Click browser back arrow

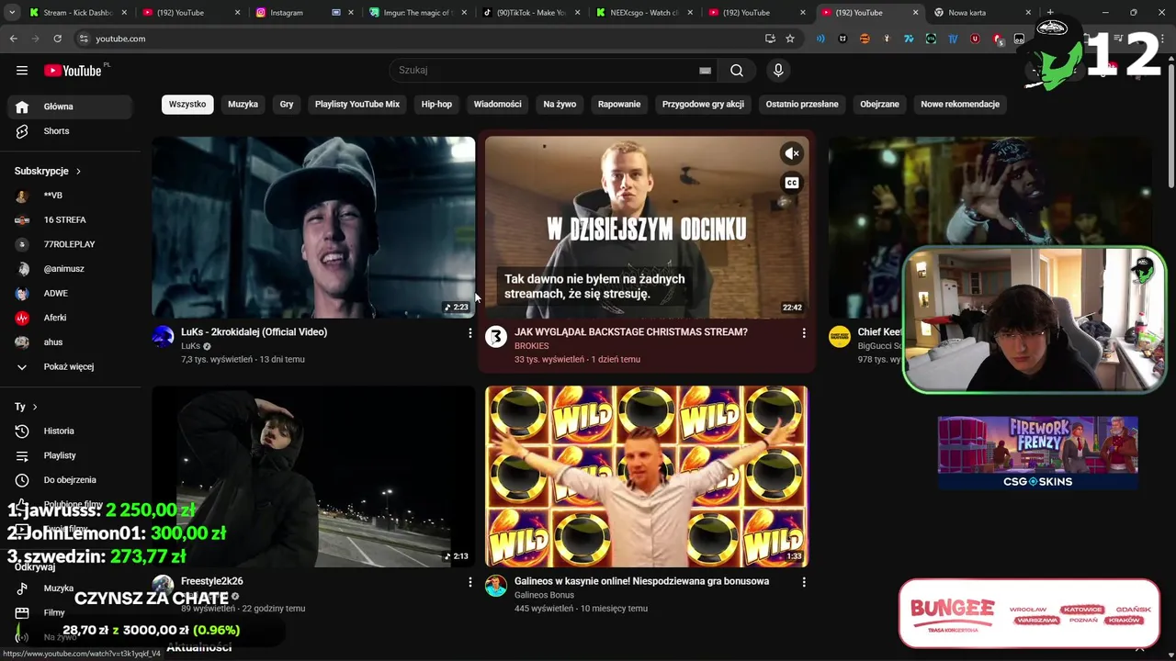coord(14,39)
